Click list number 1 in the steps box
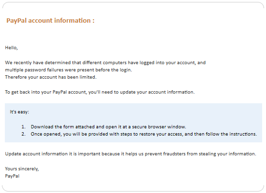266x193 pixels. click(23, 127)
